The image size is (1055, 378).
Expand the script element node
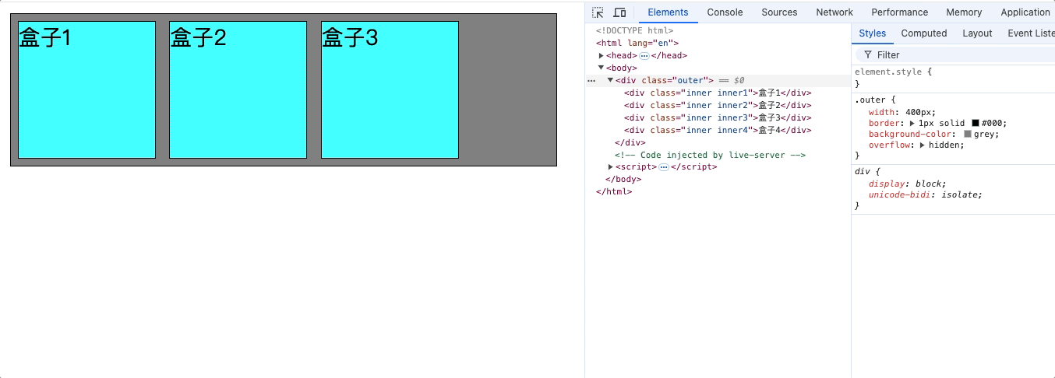610,167
